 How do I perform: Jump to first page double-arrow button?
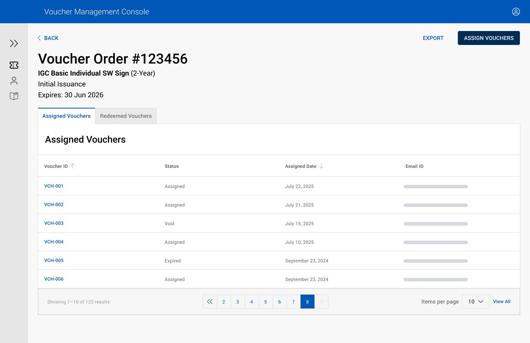(x=210, y=302)
